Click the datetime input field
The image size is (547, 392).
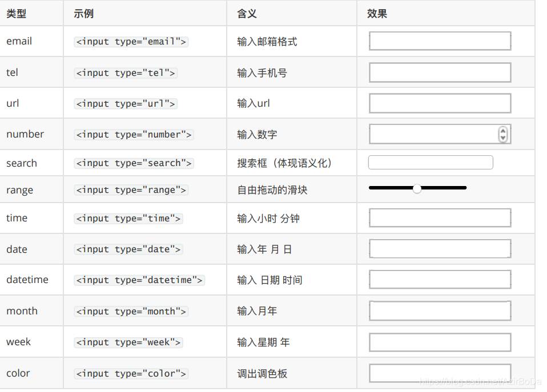440,280
